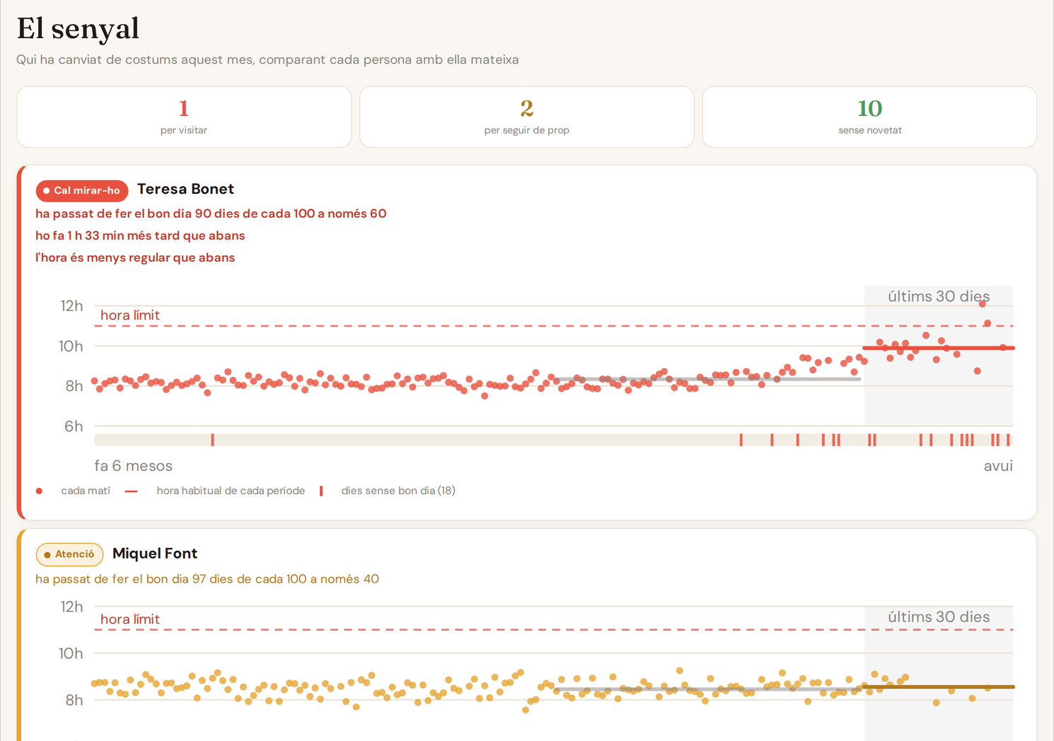Click the red dash legend icon for "hora habitual"
This screenshot has width=1054, height=741.
(131, 491)
